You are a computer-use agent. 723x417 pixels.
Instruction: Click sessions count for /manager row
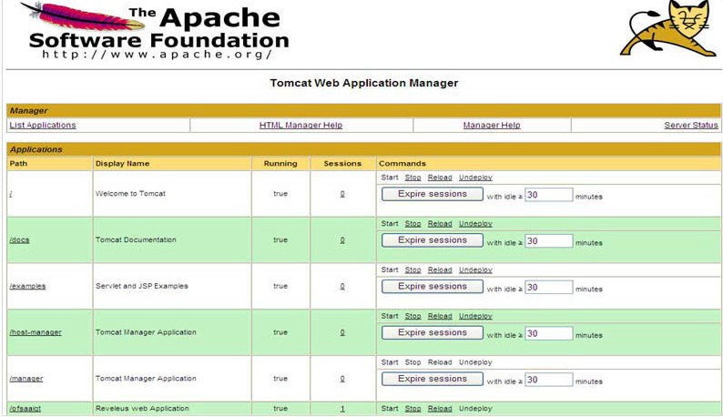(x=342, y=378)
